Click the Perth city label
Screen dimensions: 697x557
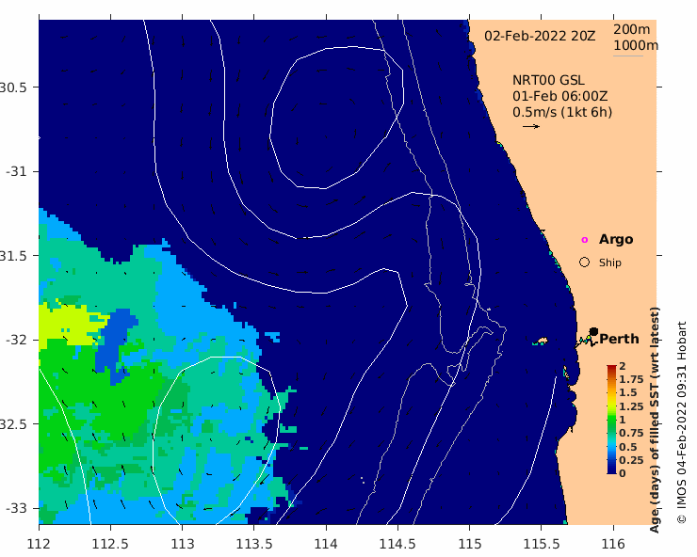pos(619,339)
